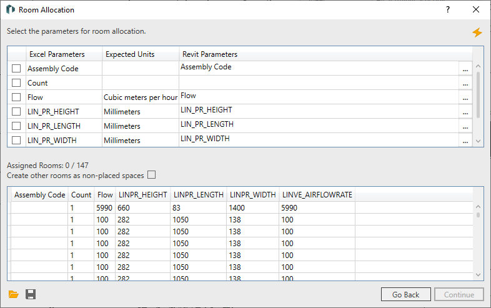This screenshot has width=491, height=308.
Task: Open ellipsis picker for Flow row
Action: click(465, 97)
